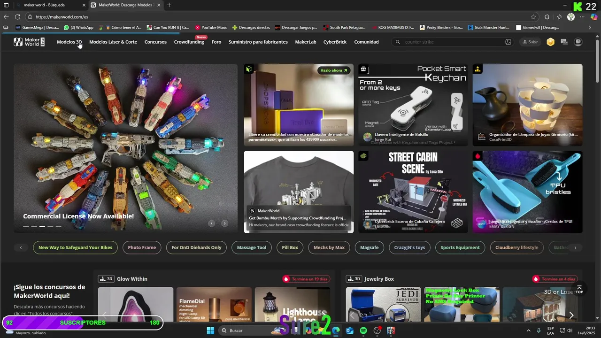Click back-to-top TOP button

tap(579, 289)
